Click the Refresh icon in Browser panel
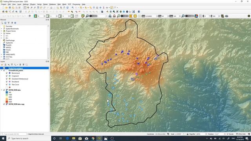 (5, 23)
